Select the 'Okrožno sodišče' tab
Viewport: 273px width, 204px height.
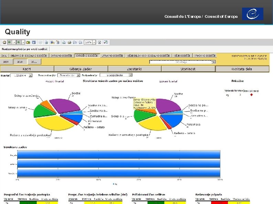[87, 56]
